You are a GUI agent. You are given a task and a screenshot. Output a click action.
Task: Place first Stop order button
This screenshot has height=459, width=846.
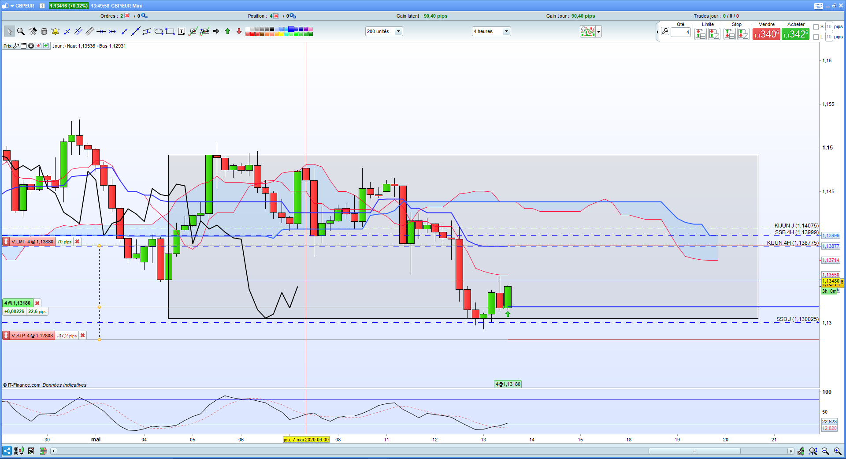pos(729,34)
